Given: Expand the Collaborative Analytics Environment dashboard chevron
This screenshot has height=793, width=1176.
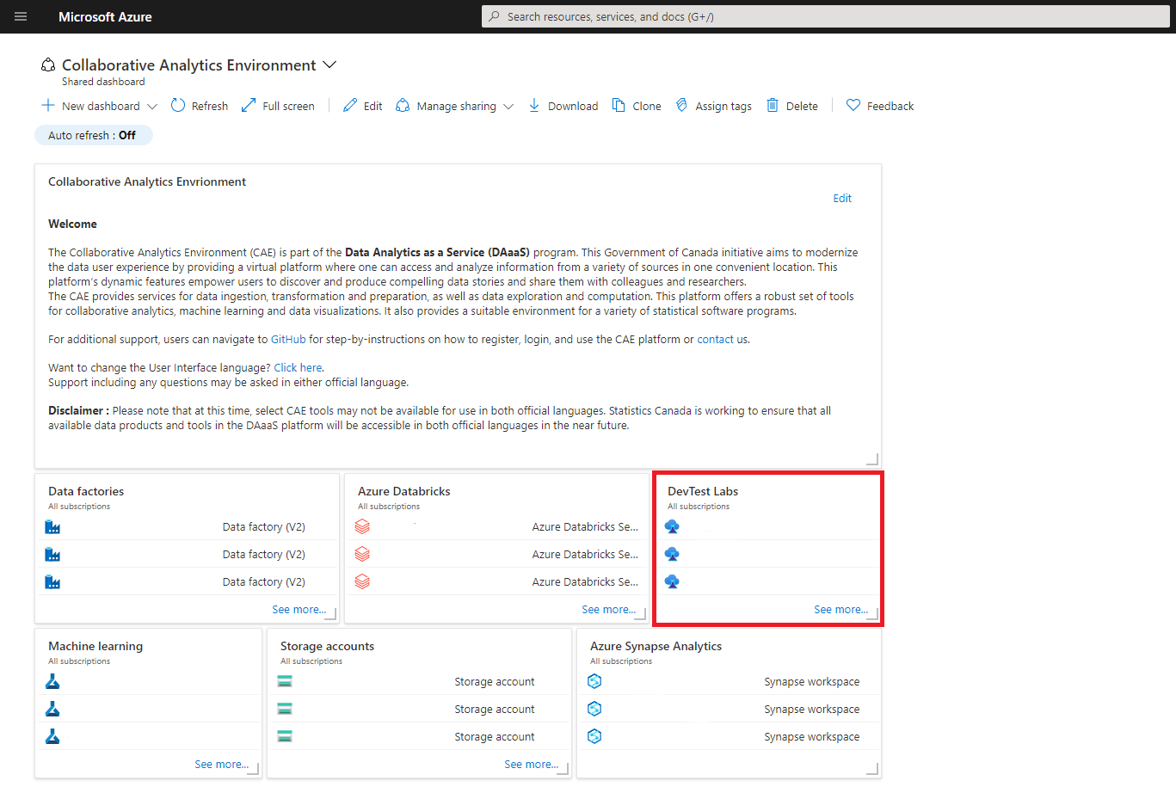Looking at the screenshot, I should point(329,65).
